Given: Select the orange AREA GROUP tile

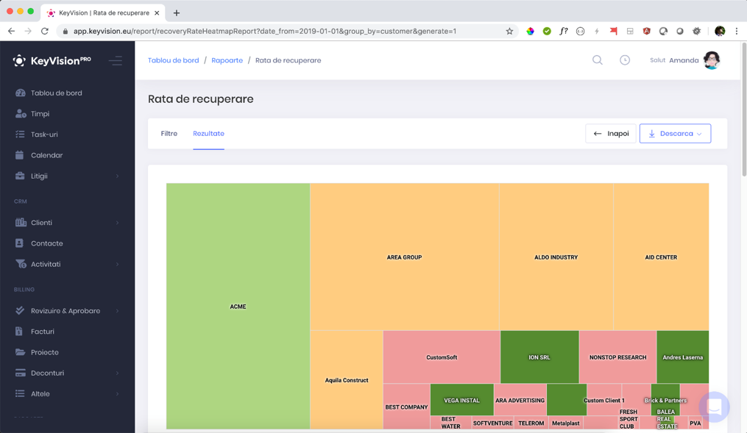Looking at the screenshot, I should [x=405, y=257].
